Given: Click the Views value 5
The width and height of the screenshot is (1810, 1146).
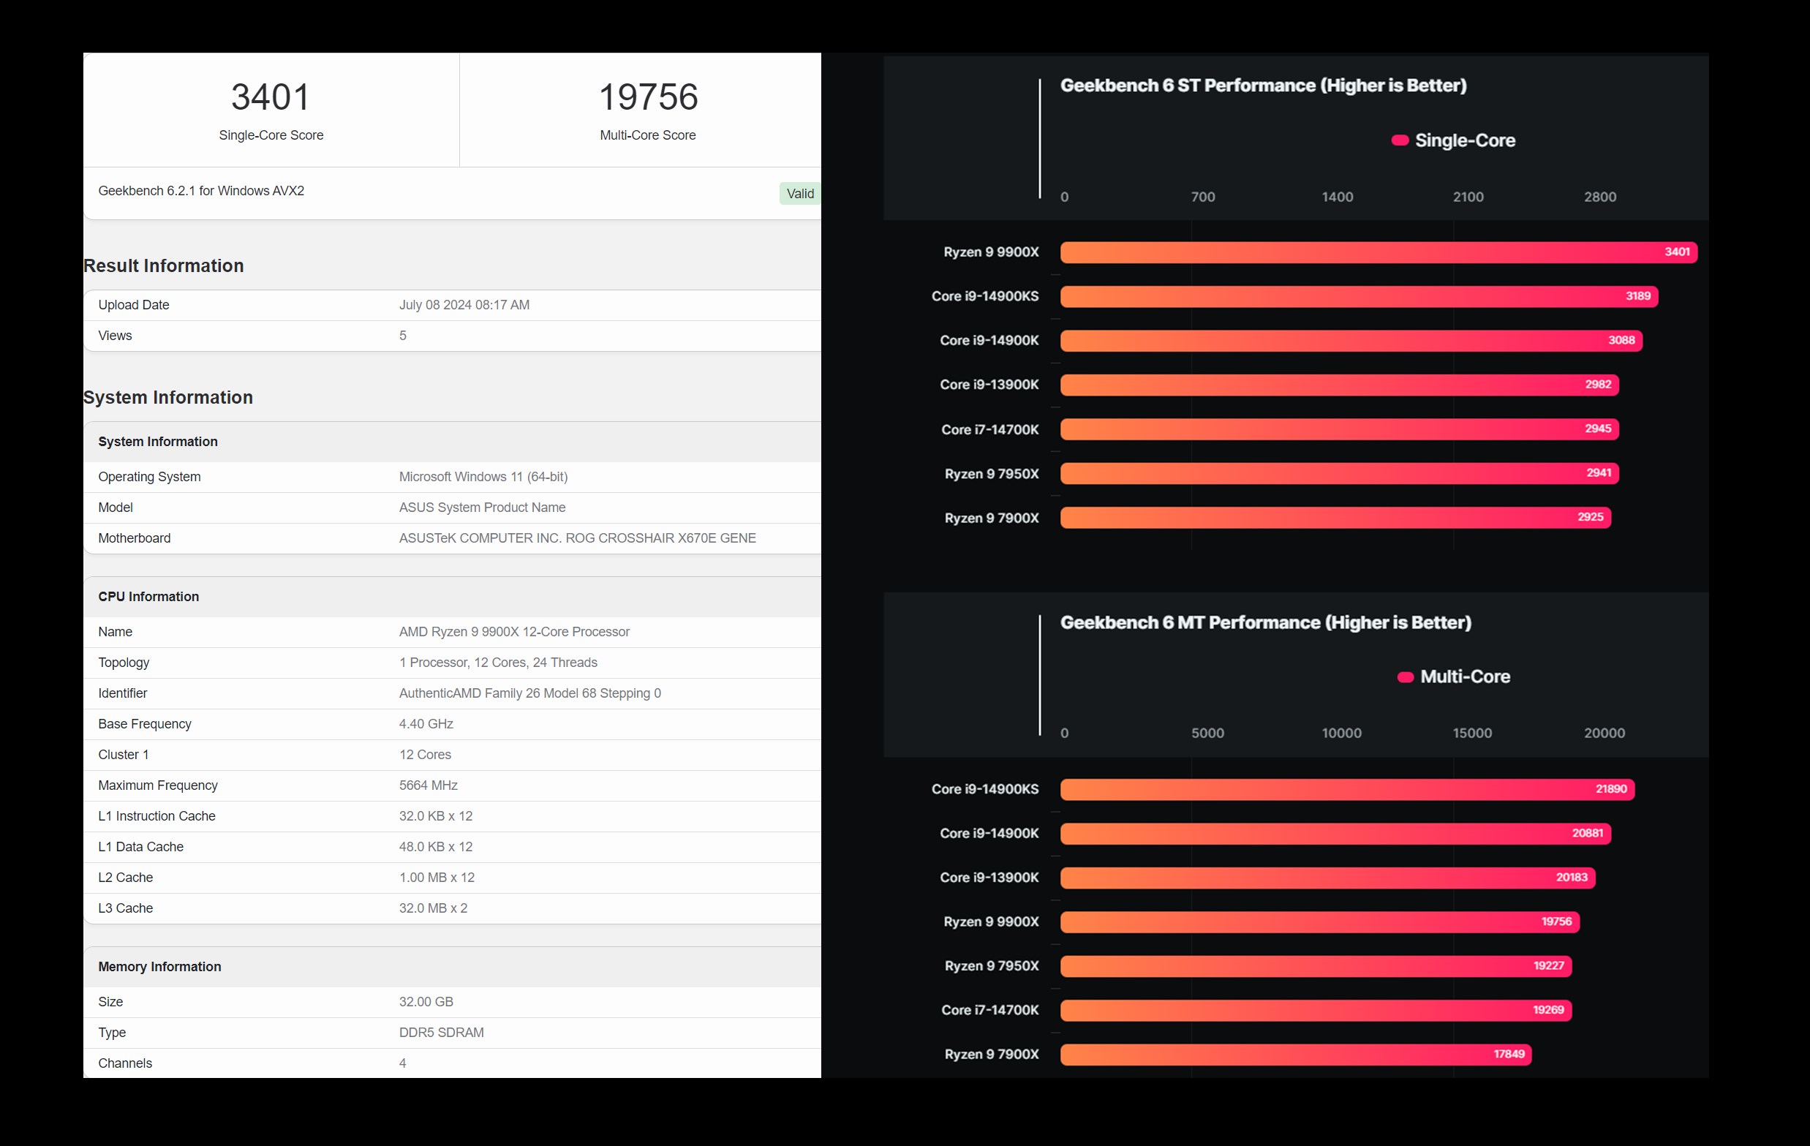Looking at the screenshot, I should 403,336.
